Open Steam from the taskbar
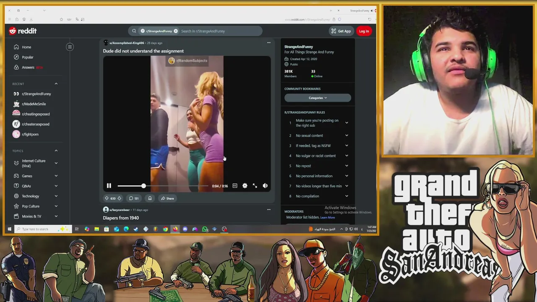Screen dimensions: 537x302 point(136,229)
